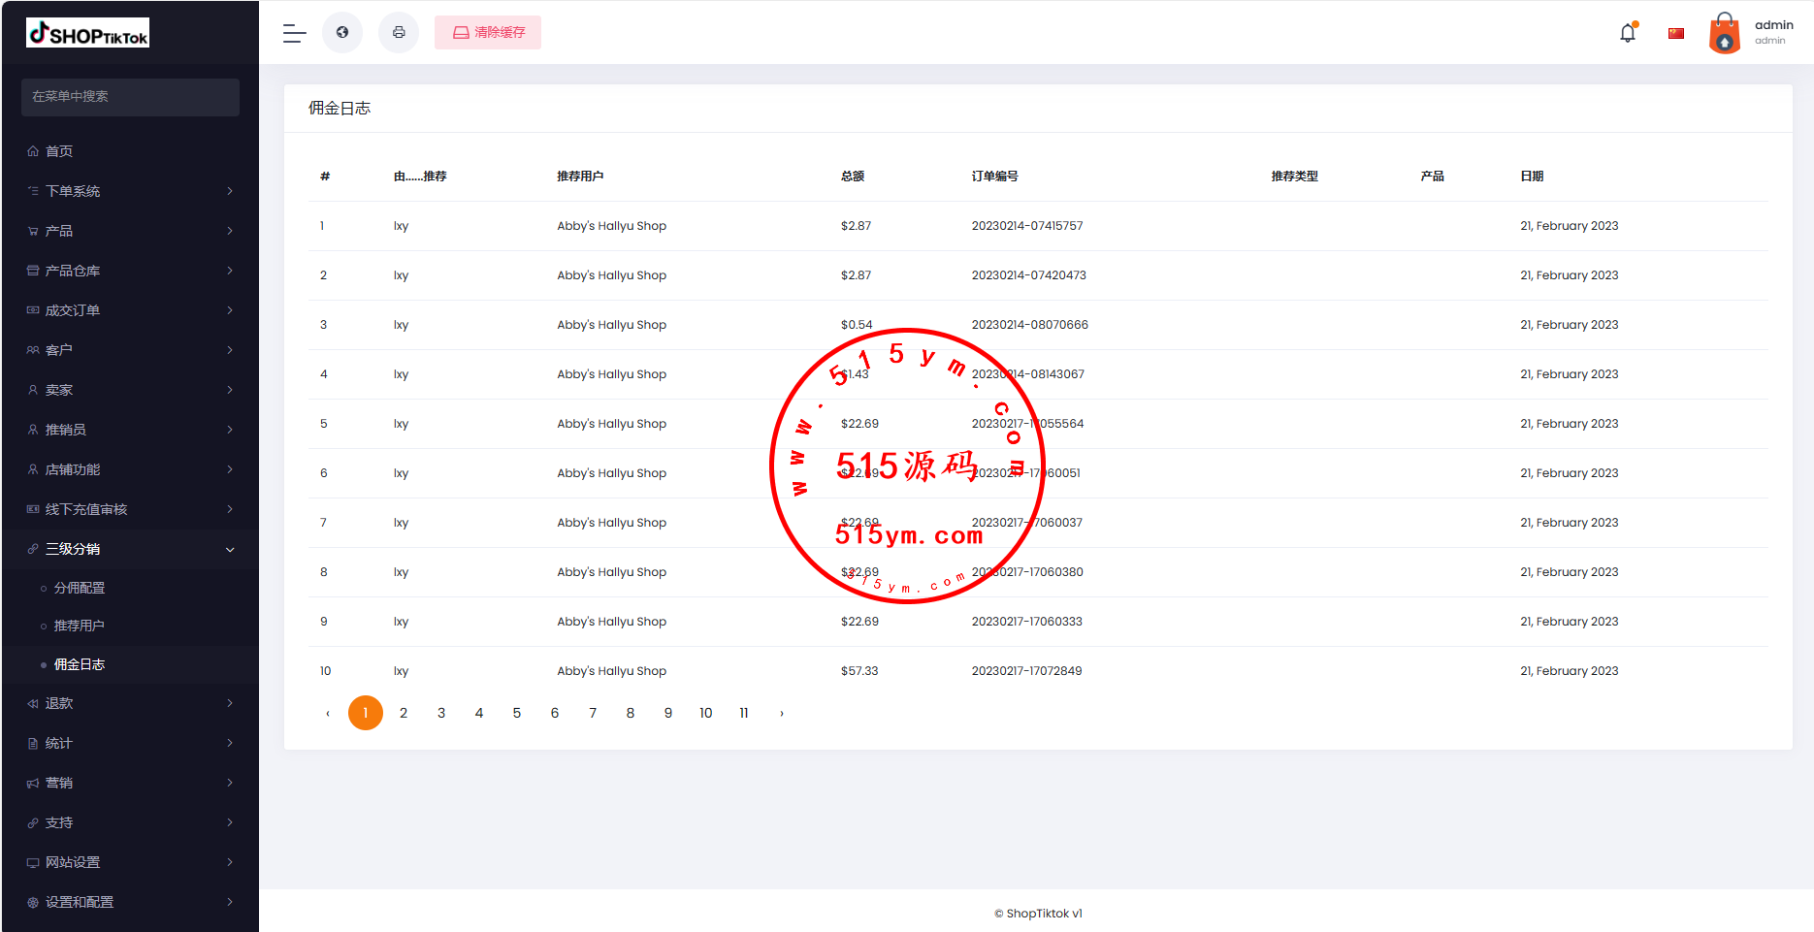Open the notification bell
Screen dimensions: 1814x932
1628,33
